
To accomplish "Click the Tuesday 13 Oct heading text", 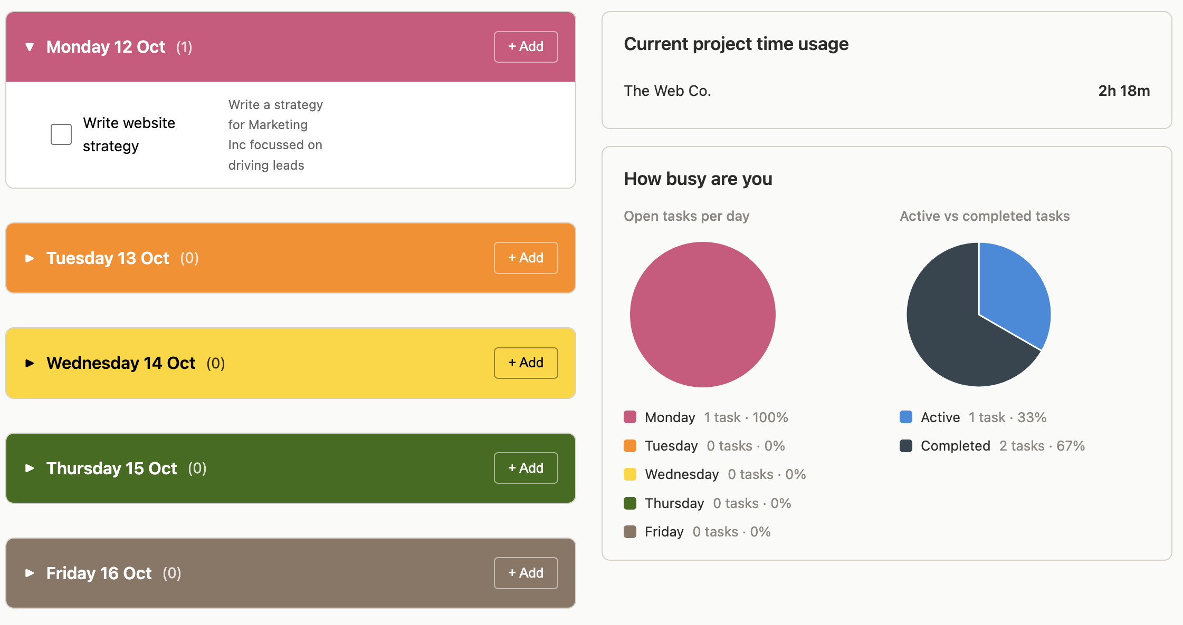I will [108, 258].
